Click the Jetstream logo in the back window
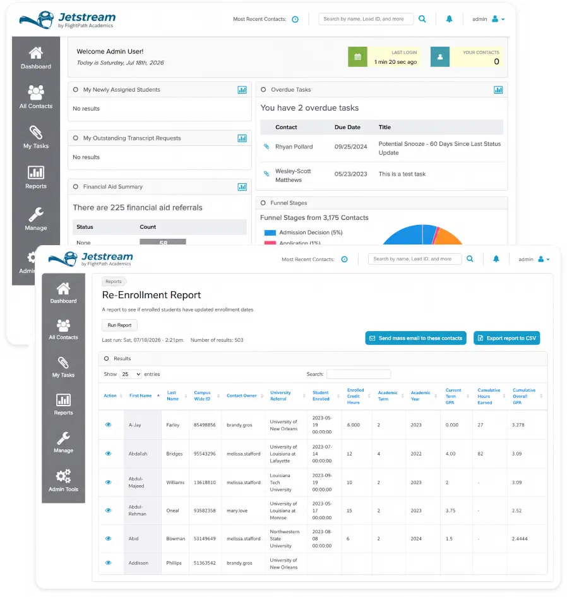 coord(68,20)
